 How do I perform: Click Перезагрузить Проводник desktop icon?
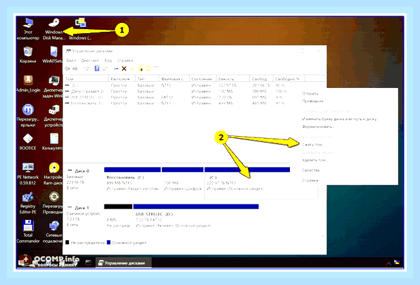53,202
